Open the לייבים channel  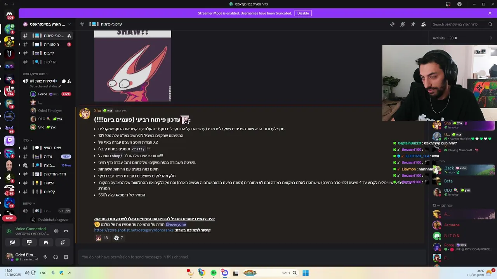[x=47, y=53]
